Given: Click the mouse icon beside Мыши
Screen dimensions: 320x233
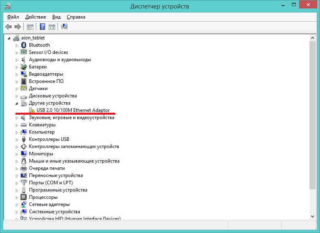Looking at the screenshot, I should pos(24,161).
